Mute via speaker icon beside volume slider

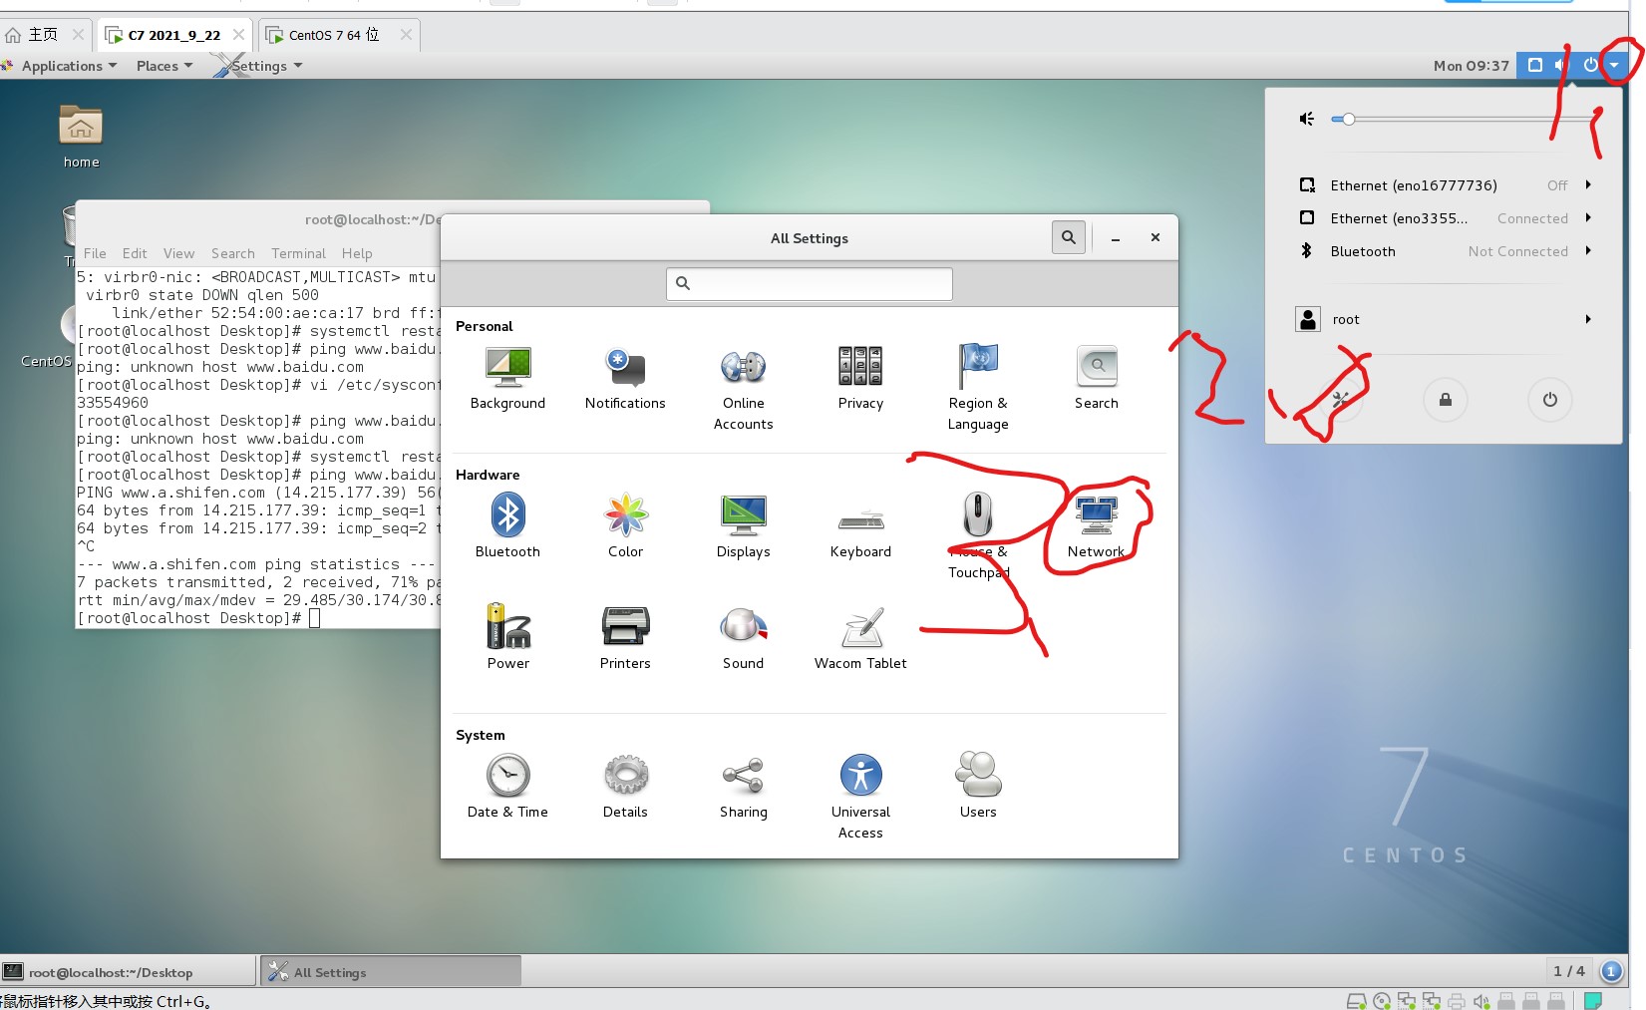(x=1306, y=119)
